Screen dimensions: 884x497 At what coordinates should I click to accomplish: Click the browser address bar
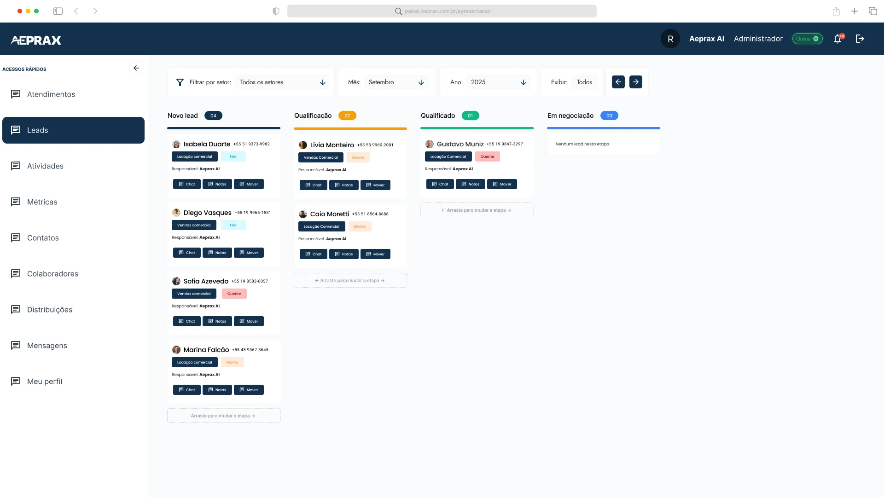(442, 11)
